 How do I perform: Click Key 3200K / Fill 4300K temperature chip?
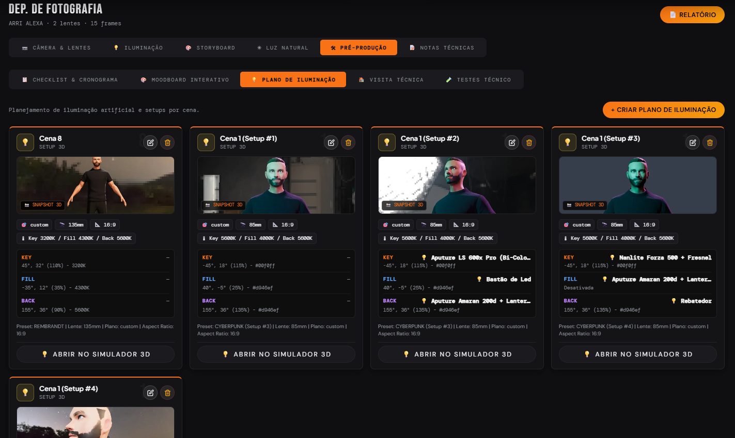(76, 238)
